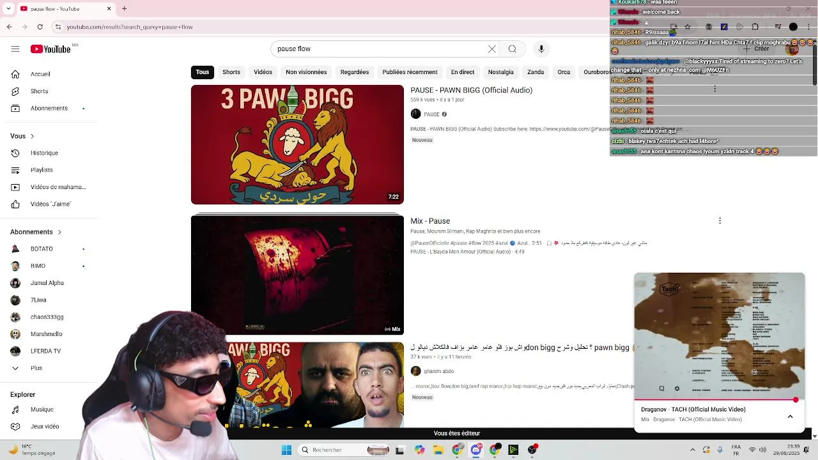Viewport: 818px width, 460px height.
Task: Open the PAUSE channel link
Action: tap(431, 114)
